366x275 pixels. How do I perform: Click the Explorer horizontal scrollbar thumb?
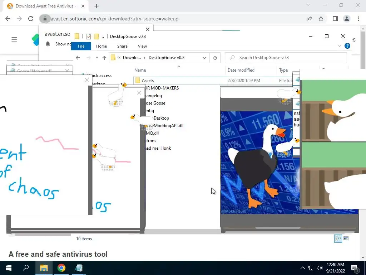click(42, 235)
